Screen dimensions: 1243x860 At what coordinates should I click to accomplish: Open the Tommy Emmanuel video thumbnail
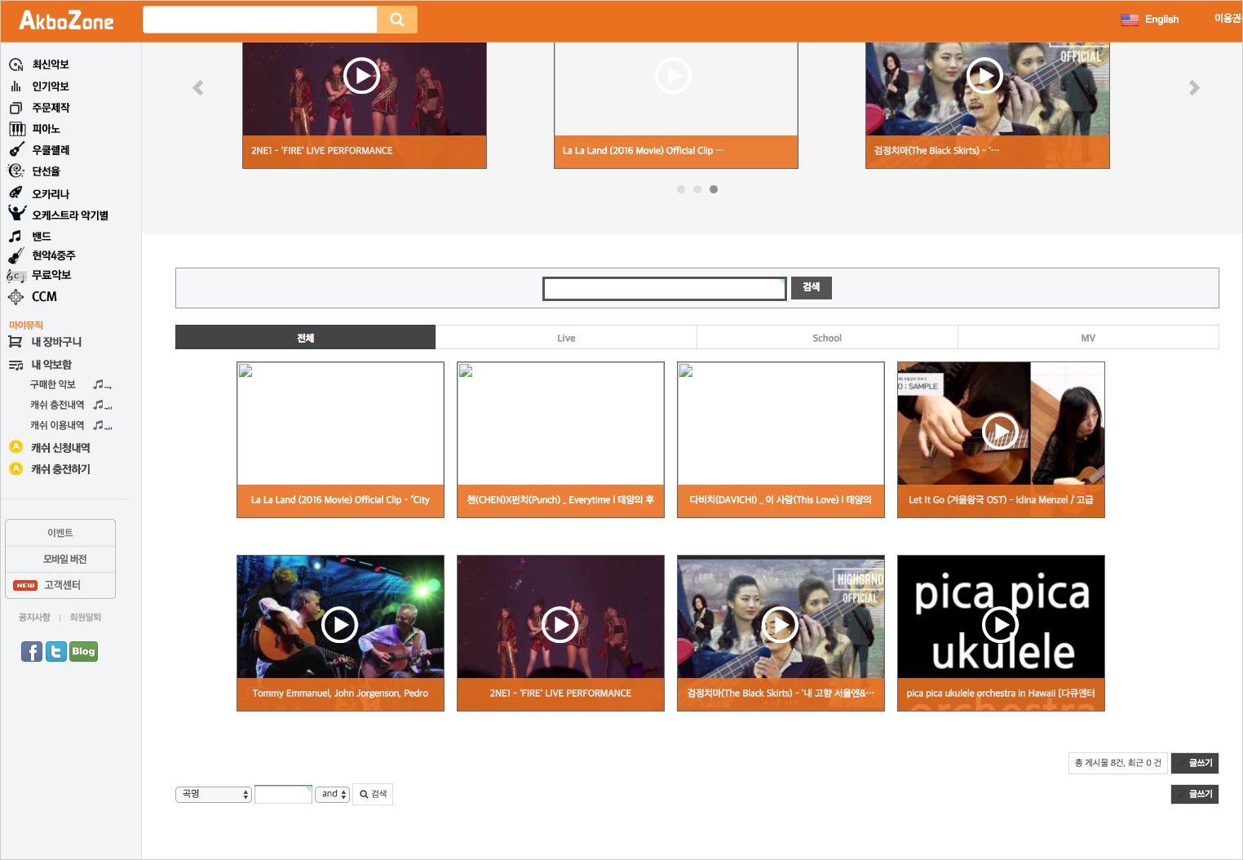340,633
